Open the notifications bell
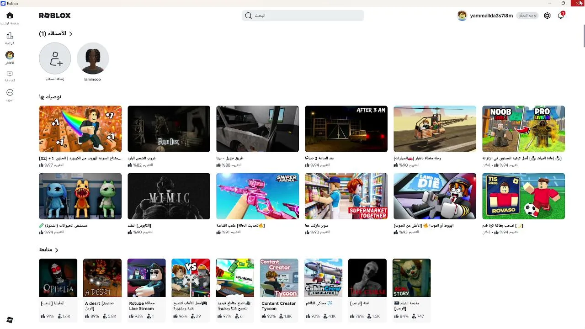Image resolution: width=585 pixels, height=329 pixels. pyautogui.click(x=561, y=16)
